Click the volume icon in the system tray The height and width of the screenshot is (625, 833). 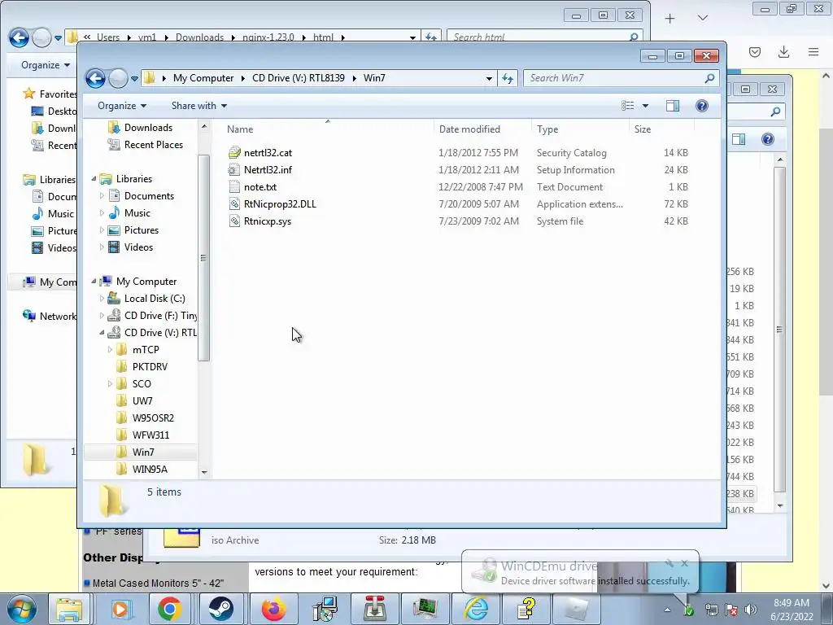(751, 610)
